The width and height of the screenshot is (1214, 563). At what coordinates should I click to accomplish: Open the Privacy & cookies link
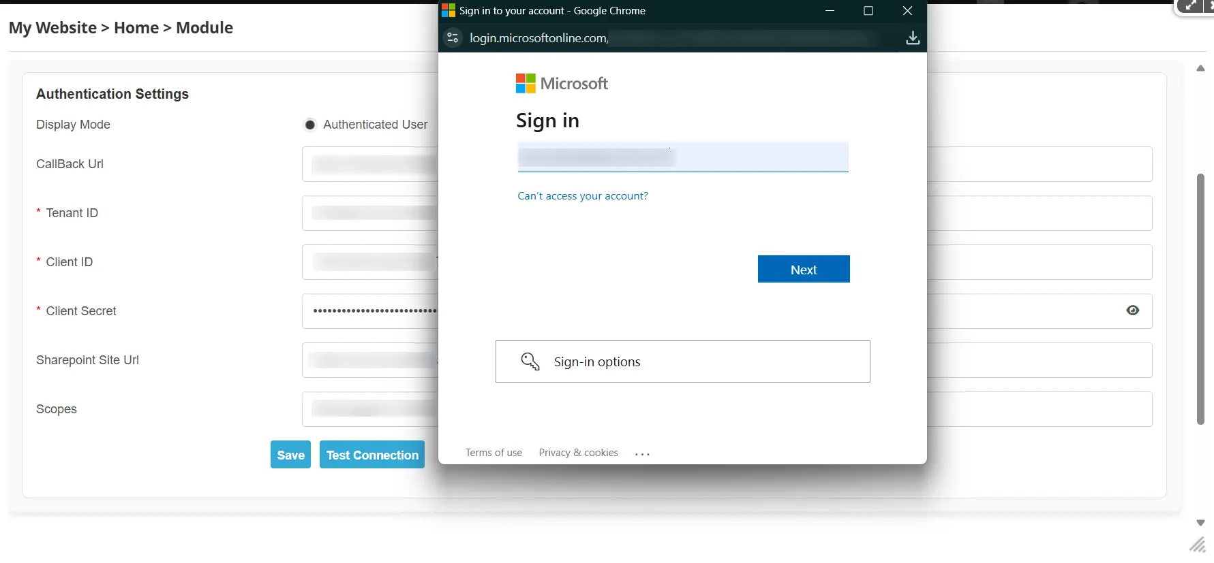tap(578, 453)
